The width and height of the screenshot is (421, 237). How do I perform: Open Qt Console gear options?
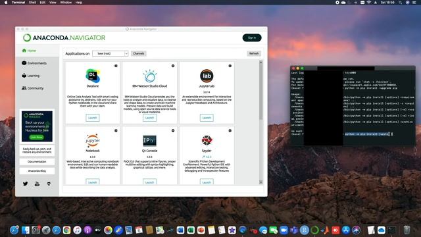tap(173, 130)
